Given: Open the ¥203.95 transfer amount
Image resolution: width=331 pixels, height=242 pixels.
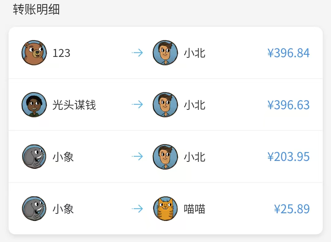Looking at the screenshot, I should 288,157.
